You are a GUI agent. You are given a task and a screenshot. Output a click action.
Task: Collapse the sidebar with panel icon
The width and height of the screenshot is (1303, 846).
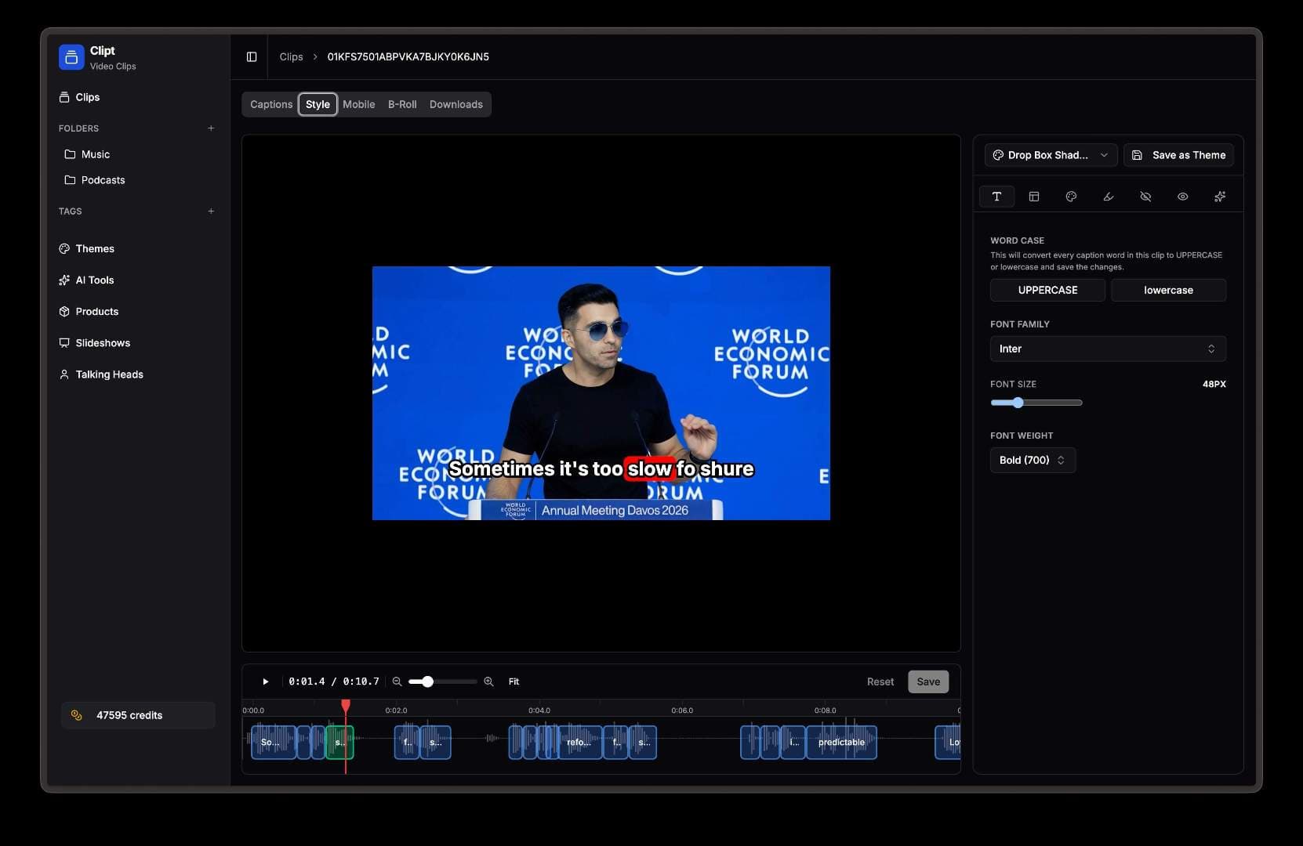pos(252,57)
